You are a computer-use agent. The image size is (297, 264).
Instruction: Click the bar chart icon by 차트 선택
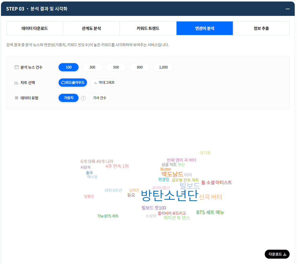pyautogui.click(x=16, y=83)
